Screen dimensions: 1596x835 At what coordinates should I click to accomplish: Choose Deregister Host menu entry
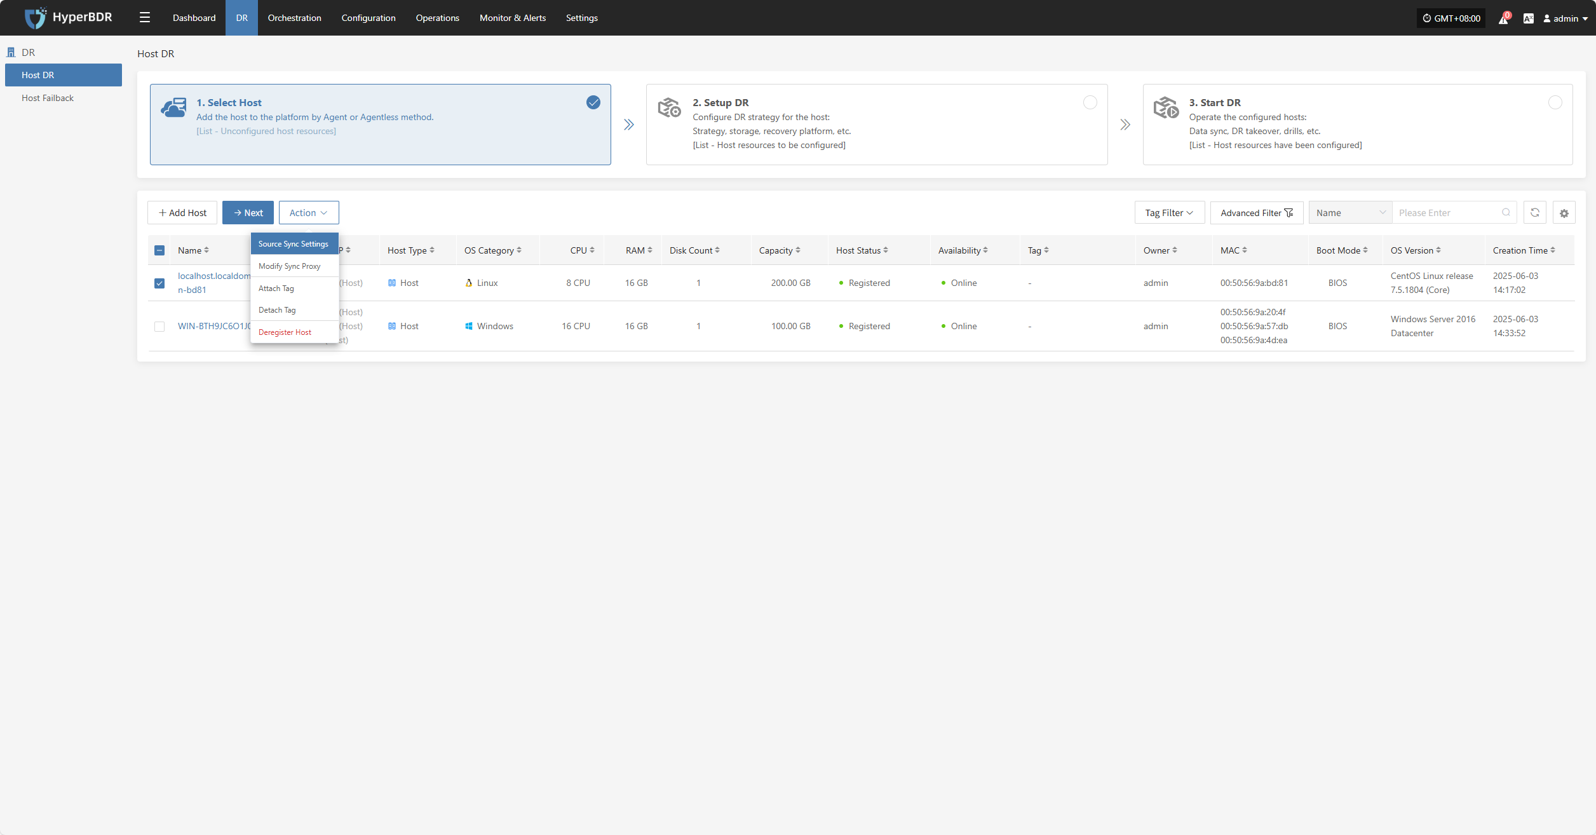[294, 332]
